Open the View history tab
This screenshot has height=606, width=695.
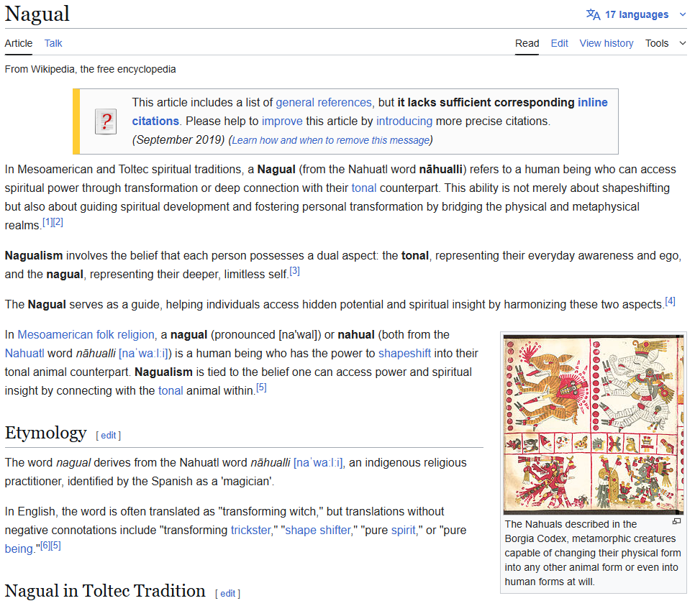pyautogui.click(x=606, y=43)
